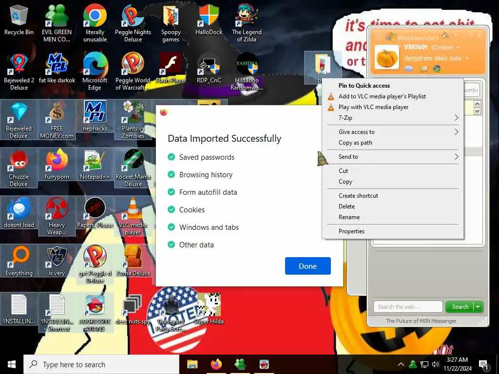Click the green Search button in Messenger
The image size is (499, 374).
460,307
